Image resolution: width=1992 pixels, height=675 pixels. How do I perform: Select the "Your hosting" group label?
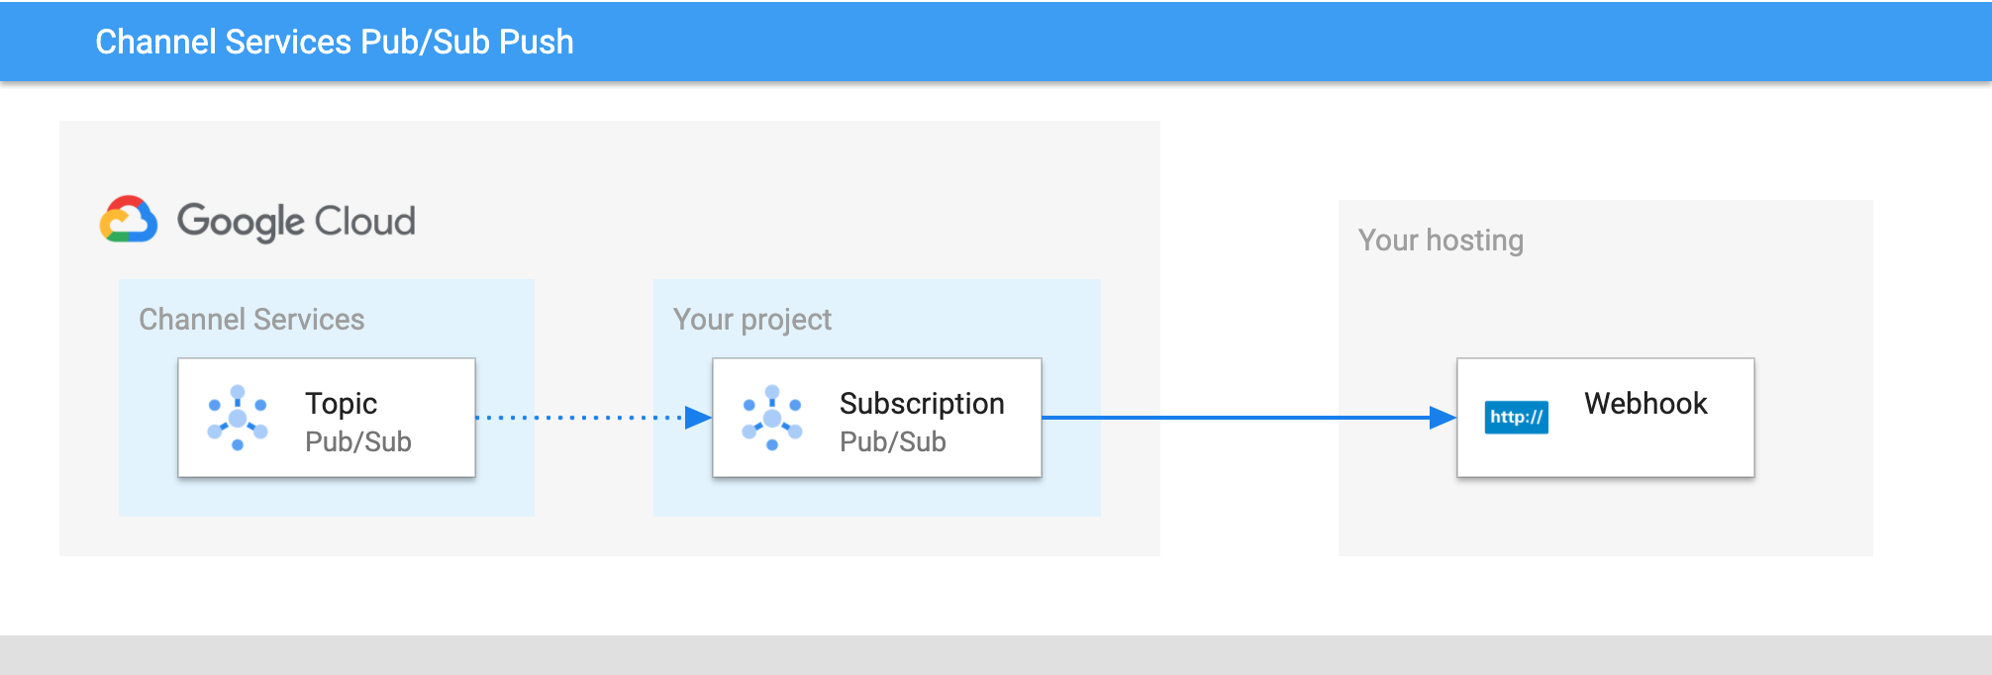pyautogui.click(x=1441, y=241)
